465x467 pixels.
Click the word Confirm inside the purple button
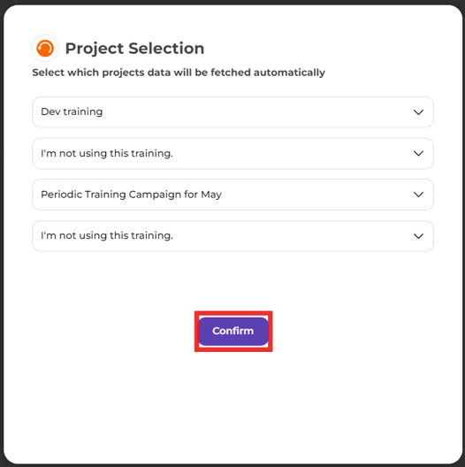pos(232,331)
